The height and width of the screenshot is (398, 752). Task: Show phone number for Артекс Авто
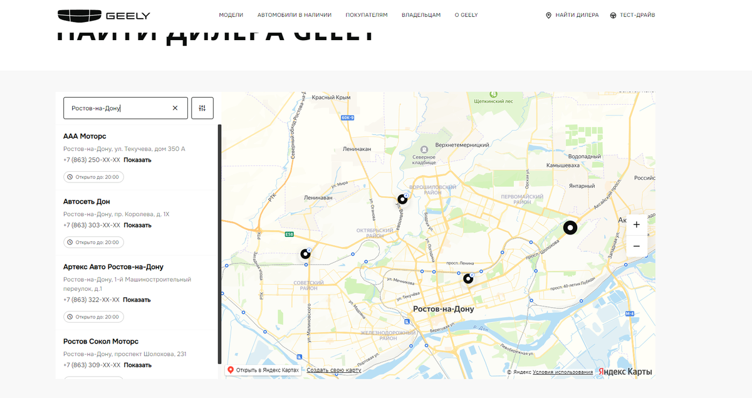137,300
